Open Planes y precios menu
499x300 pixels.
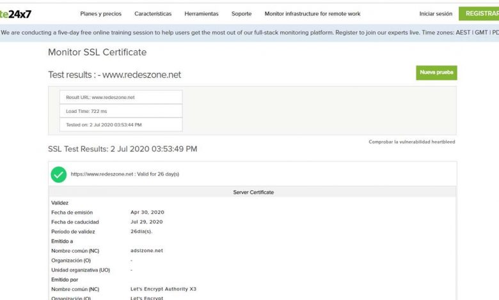click(101, 14)
